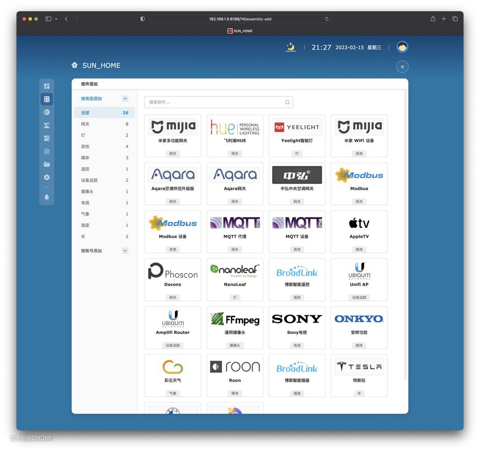The width and height of the screenshot is (480, 452).
Task: Open the clock history icon in sidebar
Action: [x=47, y=112]
